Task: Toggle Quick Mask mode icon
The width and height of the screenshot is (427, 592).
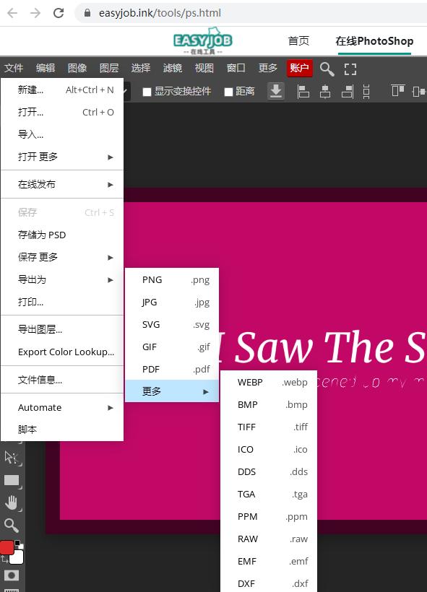Action: point(12,575)
